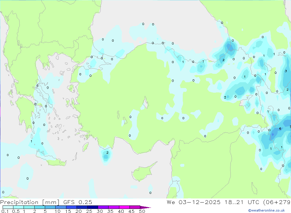Click the 'We 03-12-2025' date text
Image resolution: width=291 pixels, height=213 pixels.
pyautogui.click(x=194, y=202)
